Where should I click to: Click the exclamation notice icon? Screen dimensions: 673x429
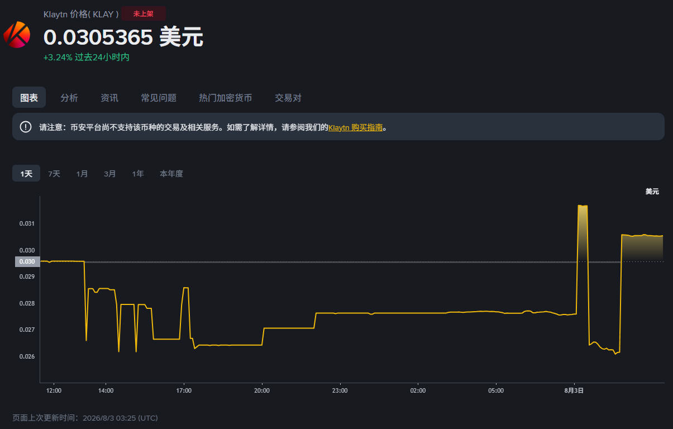tap(26, 127)
